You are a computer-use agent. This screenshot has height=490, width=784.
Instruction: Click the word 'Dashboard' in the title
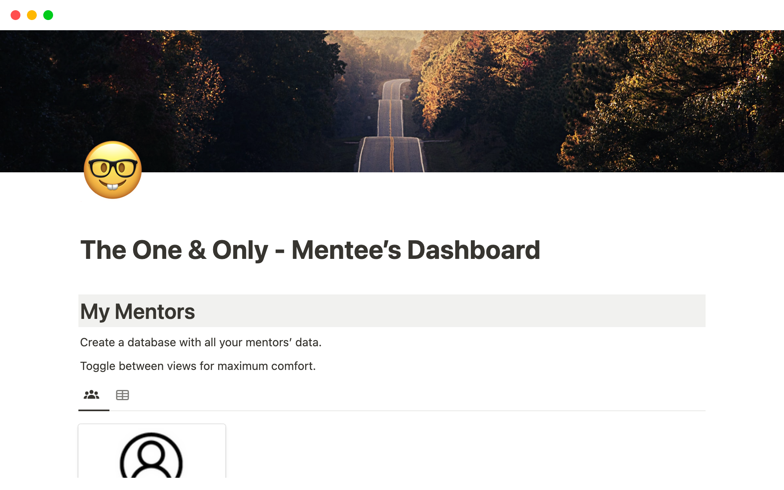pyautogui.click(x=474, y=250)
